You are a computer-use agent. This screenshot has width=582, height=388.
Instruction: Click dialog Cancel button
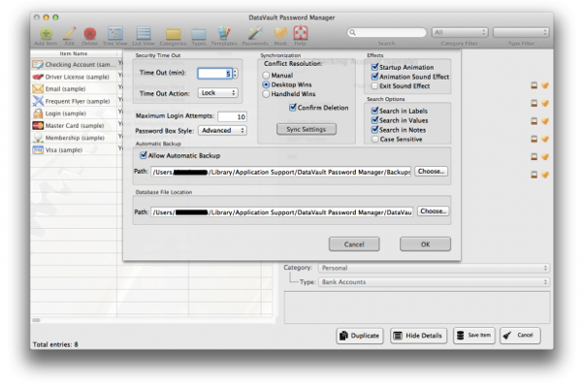click(354, 244)
